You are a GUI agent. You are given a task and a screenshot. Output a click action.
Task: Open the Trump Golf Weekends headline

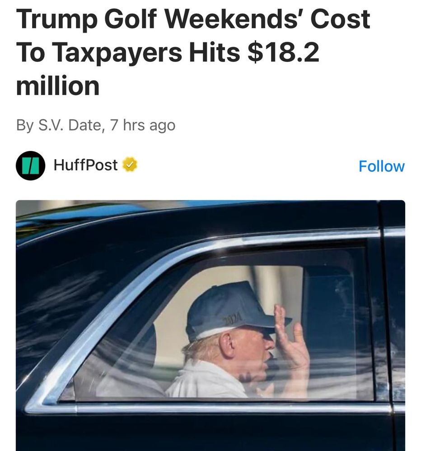[x=193, y=52]
